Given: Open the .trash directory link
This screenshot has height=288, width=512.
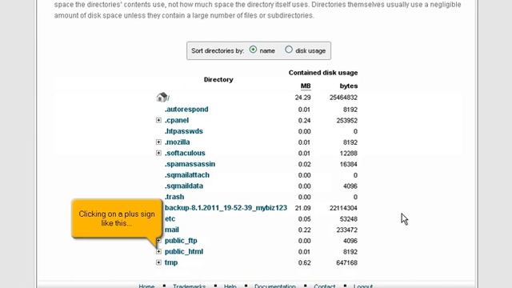Looking at the screenshot, I should 174,197.
